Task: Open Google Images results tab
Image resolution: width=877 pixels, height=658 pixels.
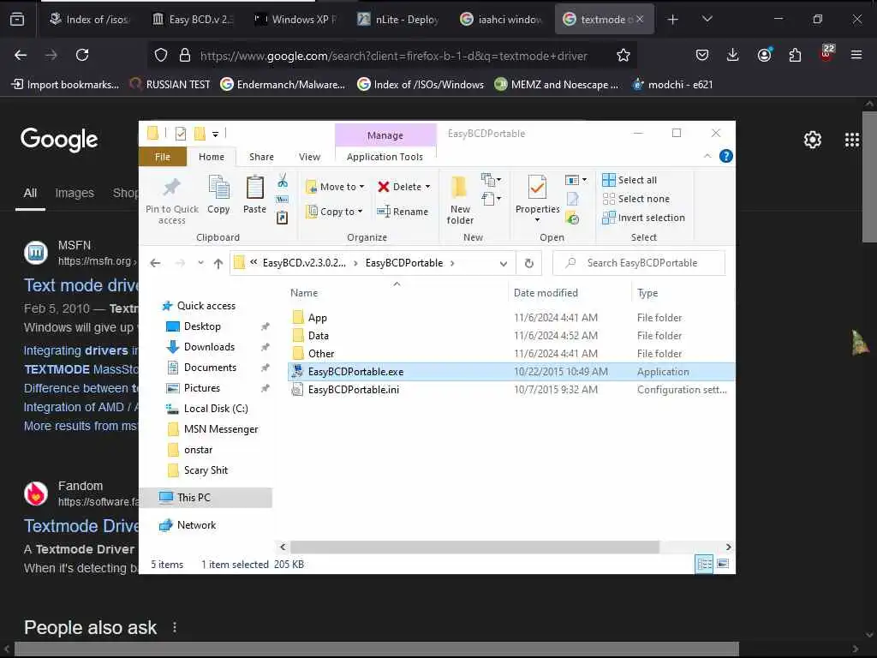Action: click(75, 193)
